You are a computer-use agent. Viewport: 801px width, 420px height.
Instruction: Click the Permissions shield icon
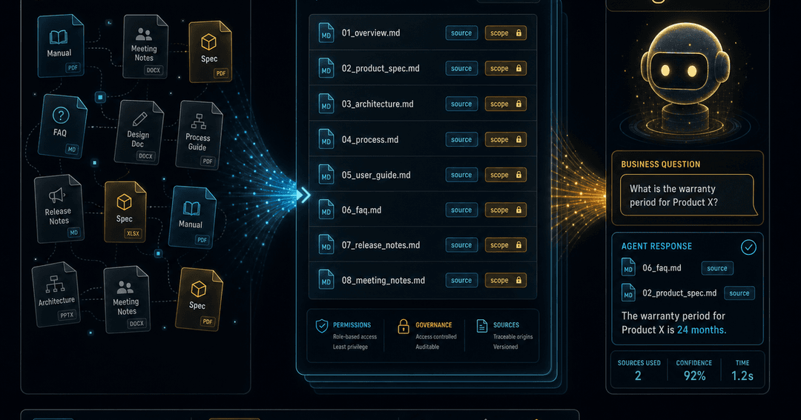pyautogui.click(x=321, y=326)
